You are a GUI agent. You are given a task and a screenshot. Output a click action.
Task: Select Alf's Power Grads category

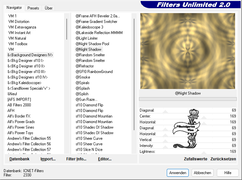pos(21,122)
